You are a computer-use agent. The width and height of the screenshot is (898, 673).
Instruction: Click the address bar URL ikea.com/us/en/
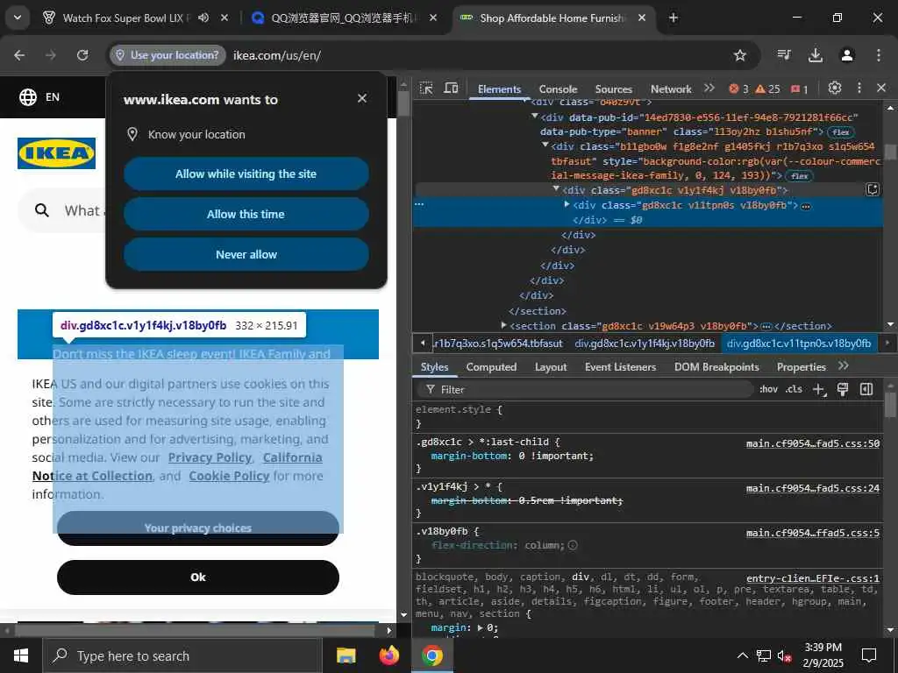[277, 55]
